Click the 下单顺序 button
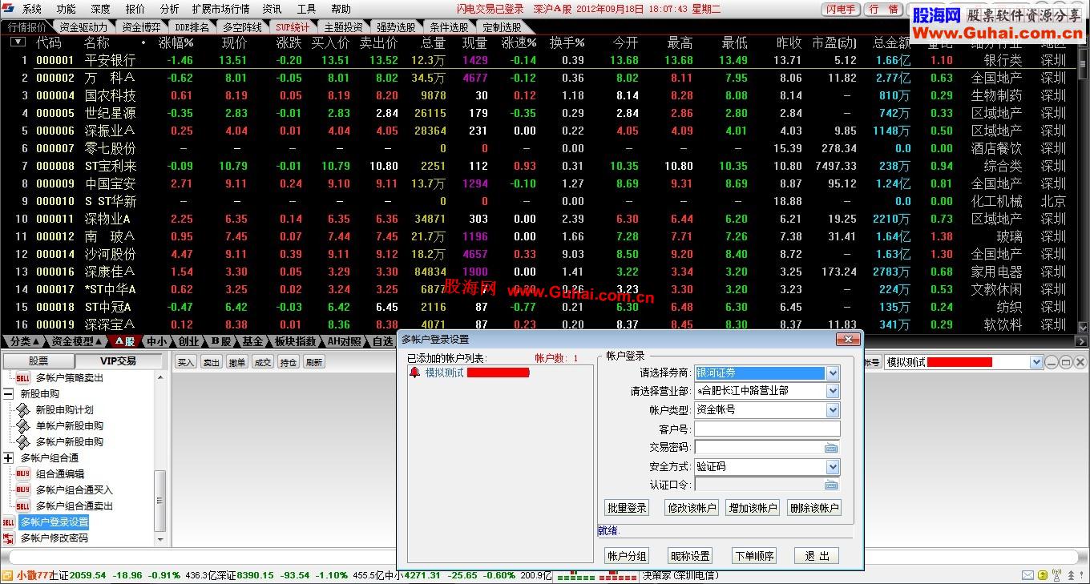Image resolution: width=1090 pixels, height=584 pixels. [754, 556]
